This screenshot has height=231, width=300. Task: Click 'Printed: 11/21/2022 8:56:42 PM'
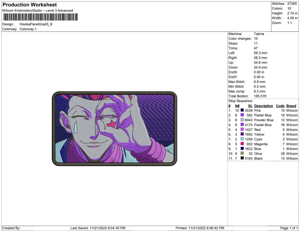tap(200, 228)
